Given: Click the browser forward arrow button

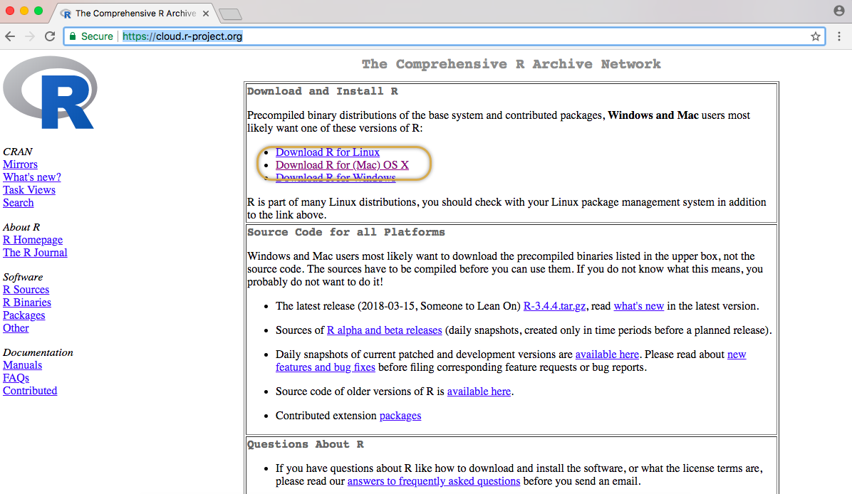Looking at the screenshot, I should (30, 36).
